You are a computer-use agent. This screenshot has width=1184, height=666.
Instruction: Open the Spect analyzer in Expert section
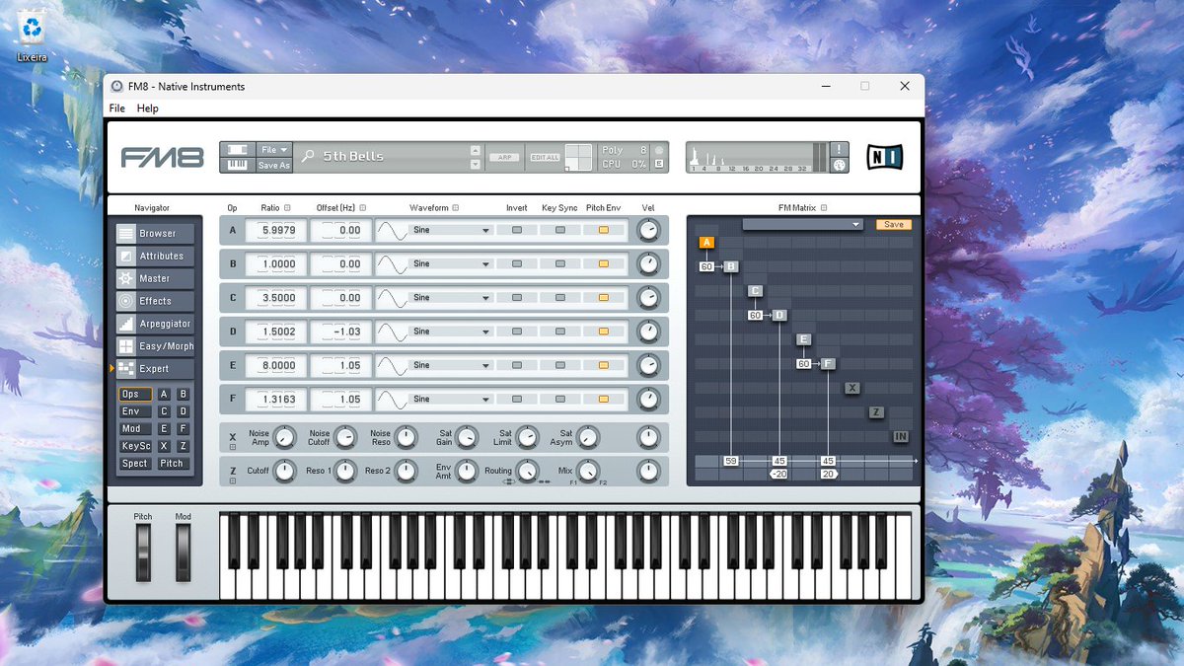click(134, 463)
